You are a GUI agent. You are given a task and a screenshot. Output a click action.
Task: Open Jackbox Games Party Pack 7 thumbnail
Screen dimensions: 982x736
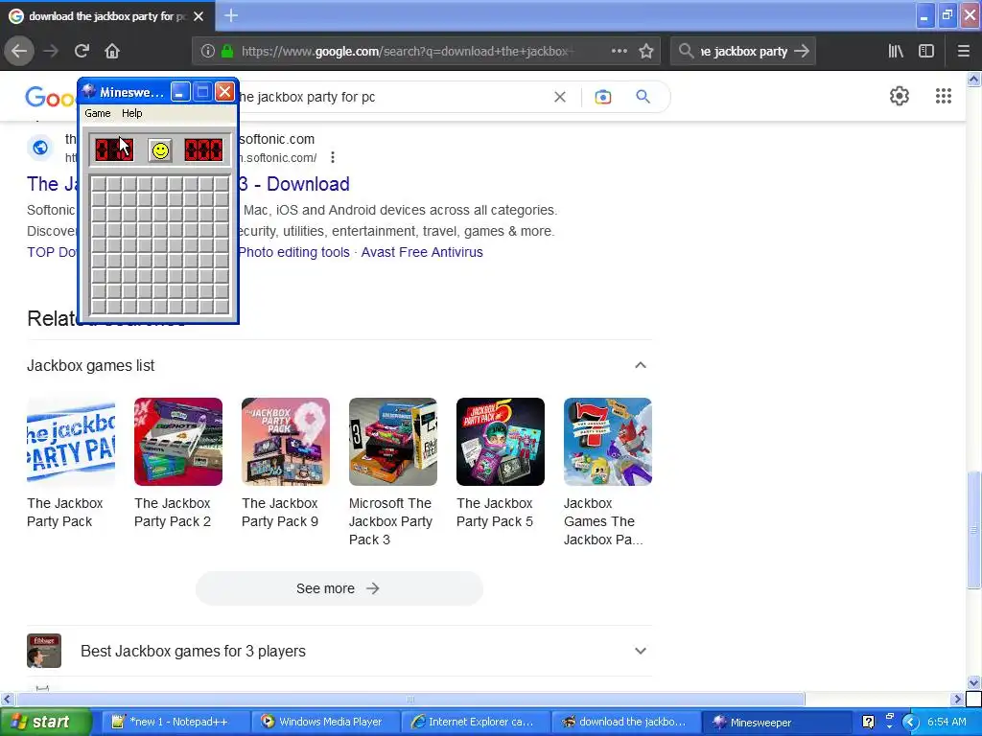[x=608, y=442]
